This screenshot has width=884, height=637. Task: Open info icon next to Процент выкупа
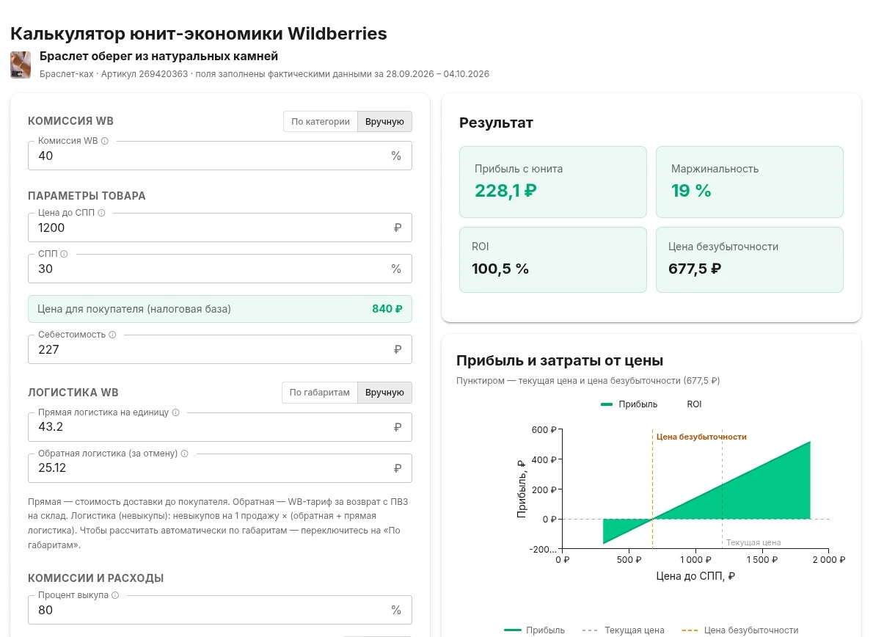pos(115,595)
